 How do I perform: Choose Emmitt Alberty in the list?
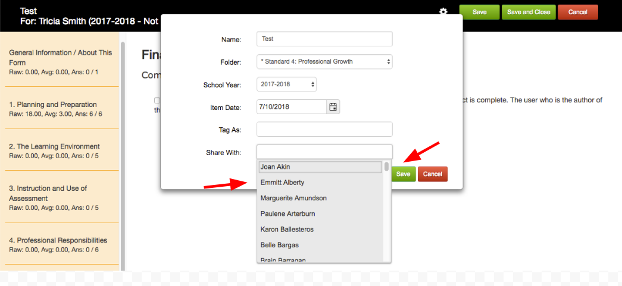pos(320,182)
